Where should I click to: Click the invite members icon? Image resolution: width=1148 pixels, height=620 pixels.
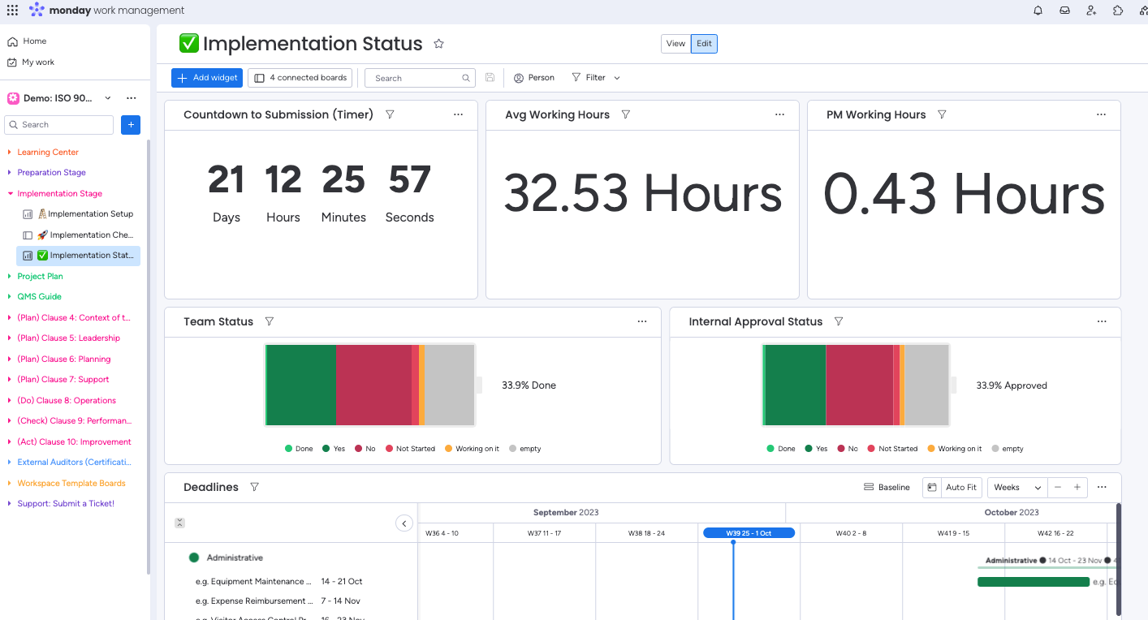(1091, 11)
